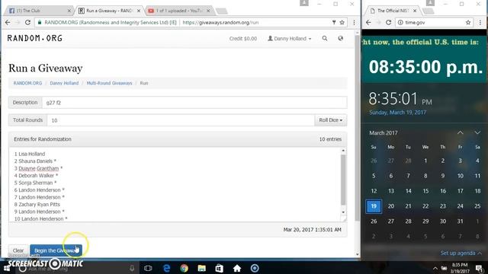
Task: Go back in the giveaway browser window
Action: click(8, 22)
